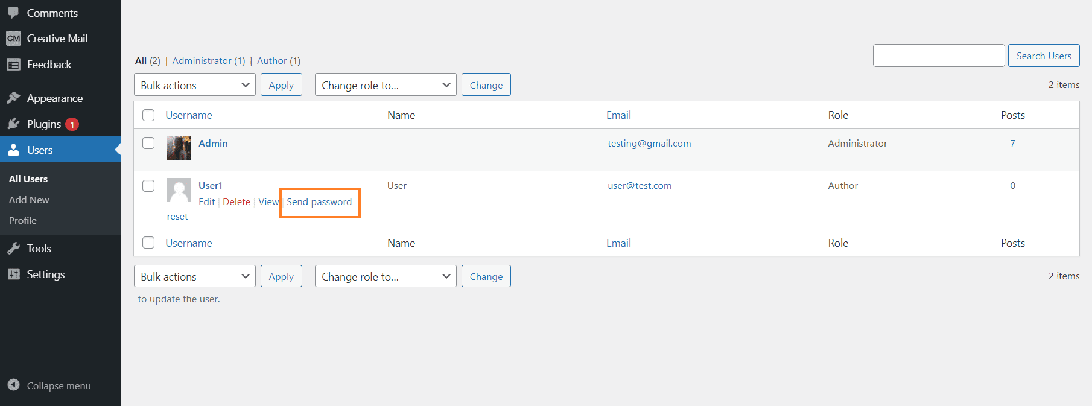
Task: Open the top Change role to dropdown
Action: 386,85
